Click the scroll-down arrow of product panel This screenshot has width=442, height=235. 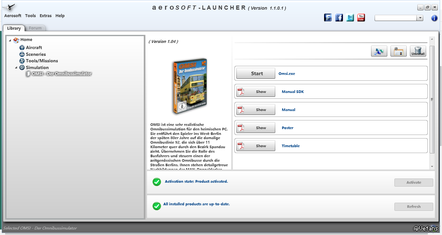tap(432, 167)
